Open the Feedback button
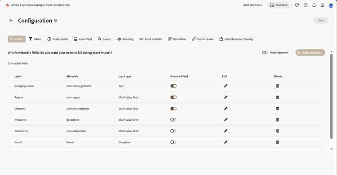 click(279, 5)
